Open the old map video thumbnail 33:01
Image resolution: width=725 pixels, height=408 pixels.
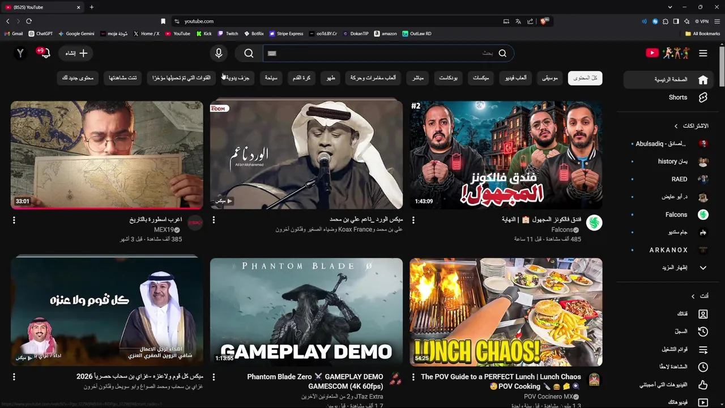click(x=107, y=155)
